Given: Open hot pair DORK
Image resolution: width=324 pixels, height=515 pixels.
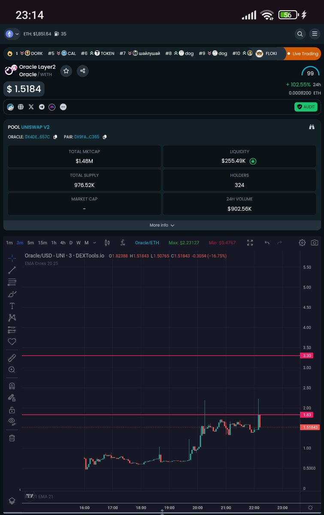Looking at the screenshot, I should [33, 54].
